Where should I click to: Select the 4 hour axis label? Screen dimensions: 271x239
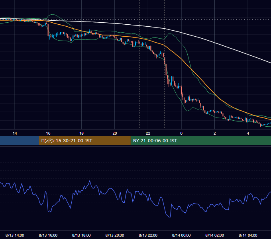pos(248,133)
